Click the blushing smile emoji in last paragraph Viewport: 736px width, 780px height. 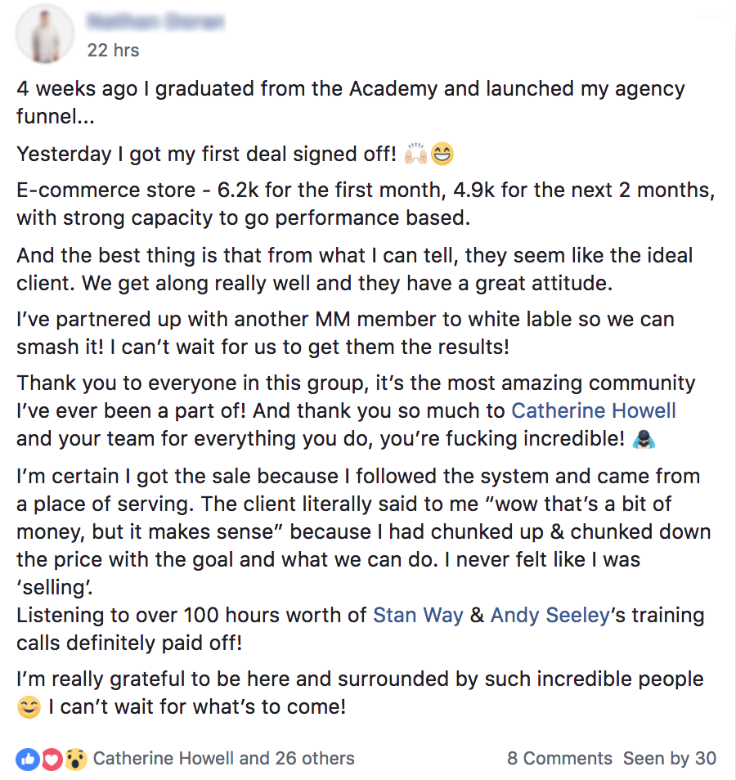29,706
